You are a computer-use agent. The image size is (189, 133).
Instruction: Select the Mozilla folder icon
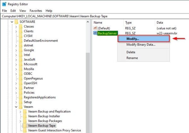(20, 69)
